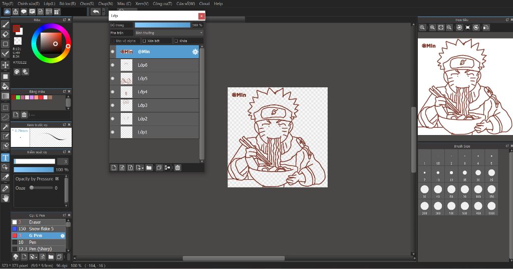The height and width of the screenshot is (269, 513).
Task: Add a new layer in Lớp panel
Action: 114,168
